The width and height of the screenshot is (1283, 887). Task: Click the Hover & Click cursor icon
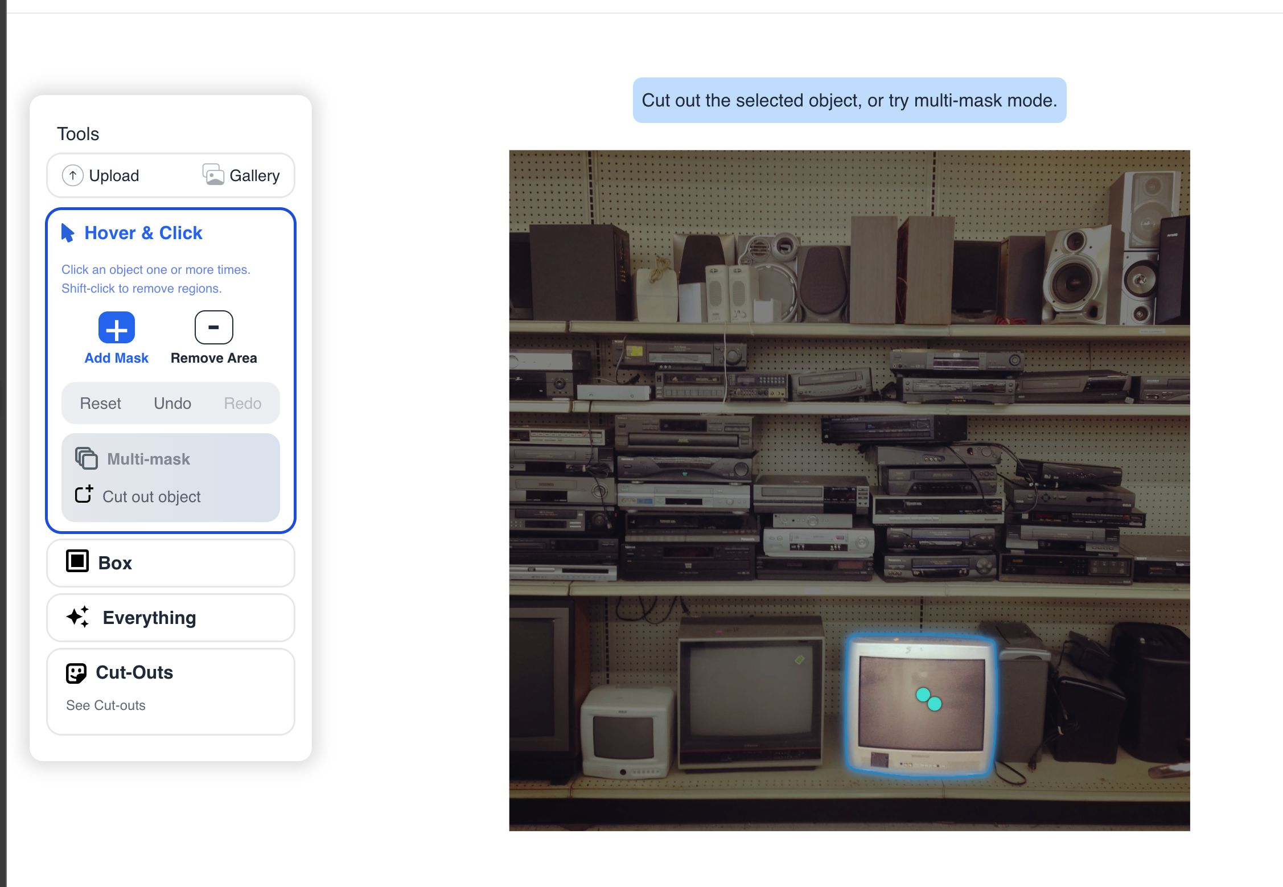click(x=68, y=233)
